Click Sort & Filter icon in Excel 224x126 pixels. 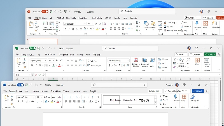coord(181,60)
